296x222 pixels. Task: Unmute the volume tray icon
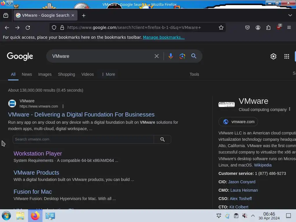(245, 216)
